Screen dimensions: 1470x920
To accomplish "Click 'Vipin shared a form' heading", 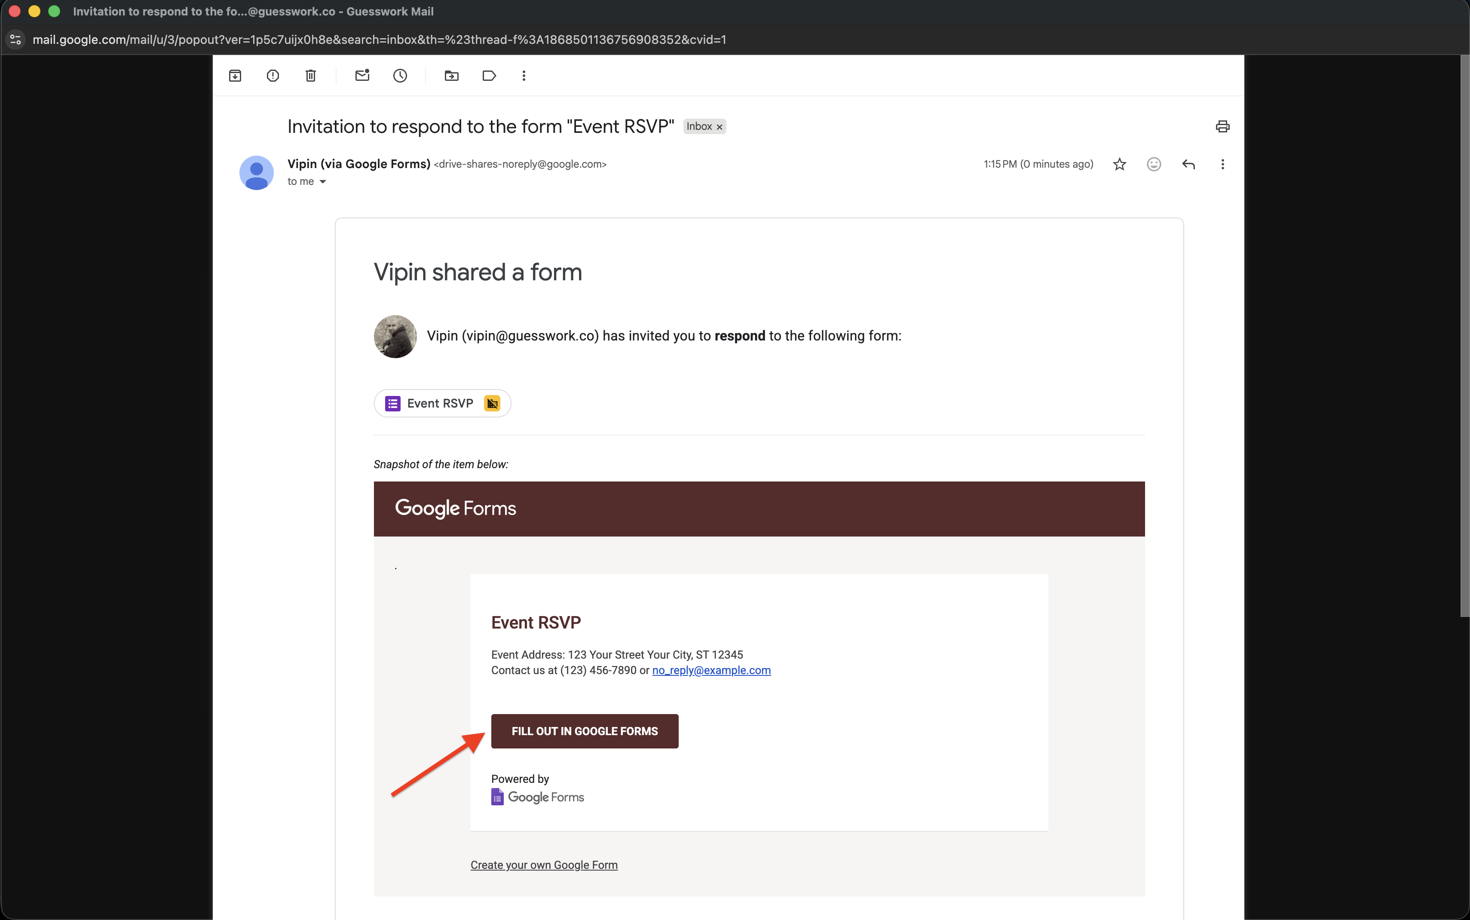I will [478, 272].
